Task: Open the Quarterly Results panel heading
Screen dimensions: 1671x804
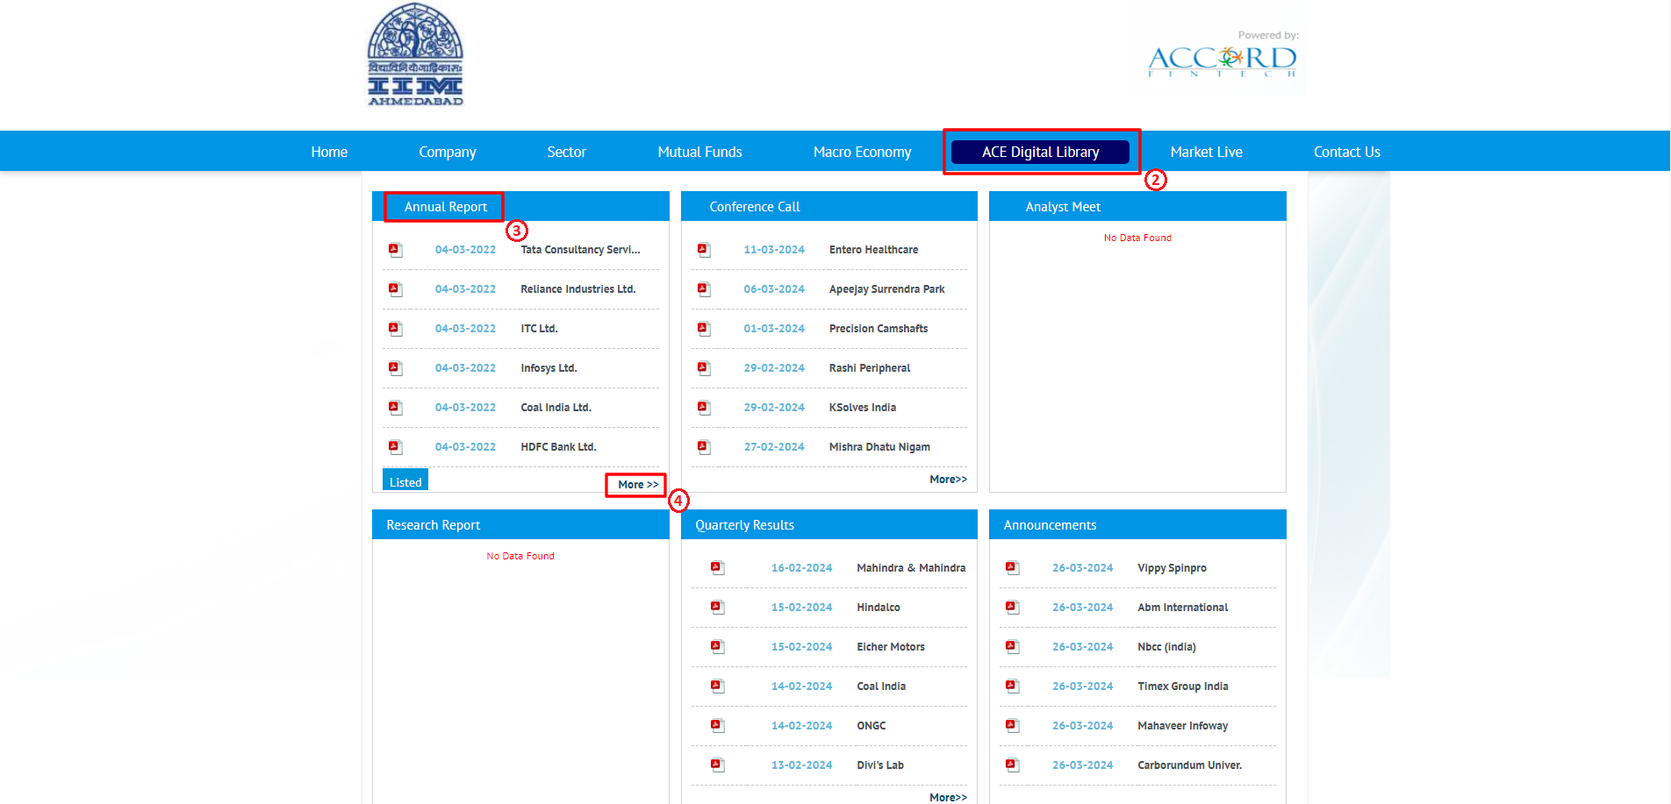Action: [745, 525]
